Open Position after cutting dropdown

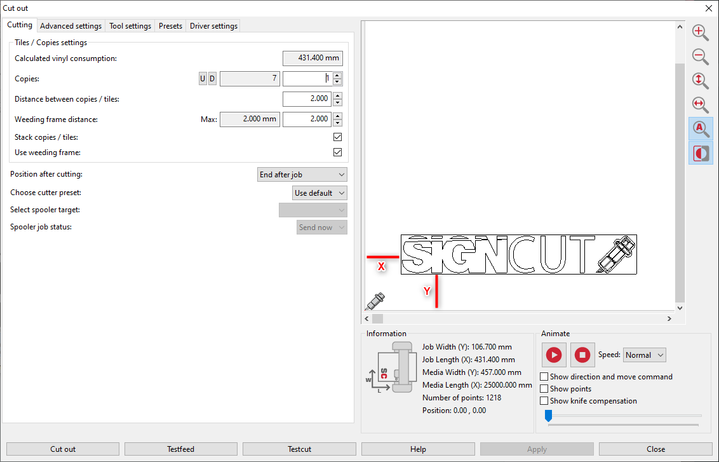(x=302, y=174)
